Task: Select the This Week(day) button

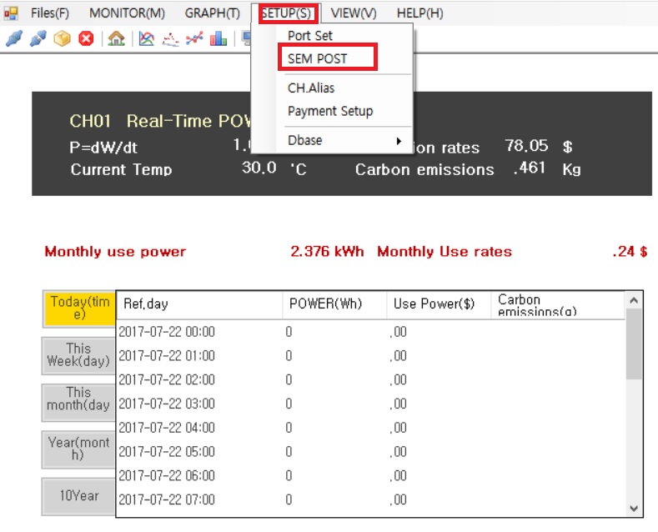Action: click(79, 355)
